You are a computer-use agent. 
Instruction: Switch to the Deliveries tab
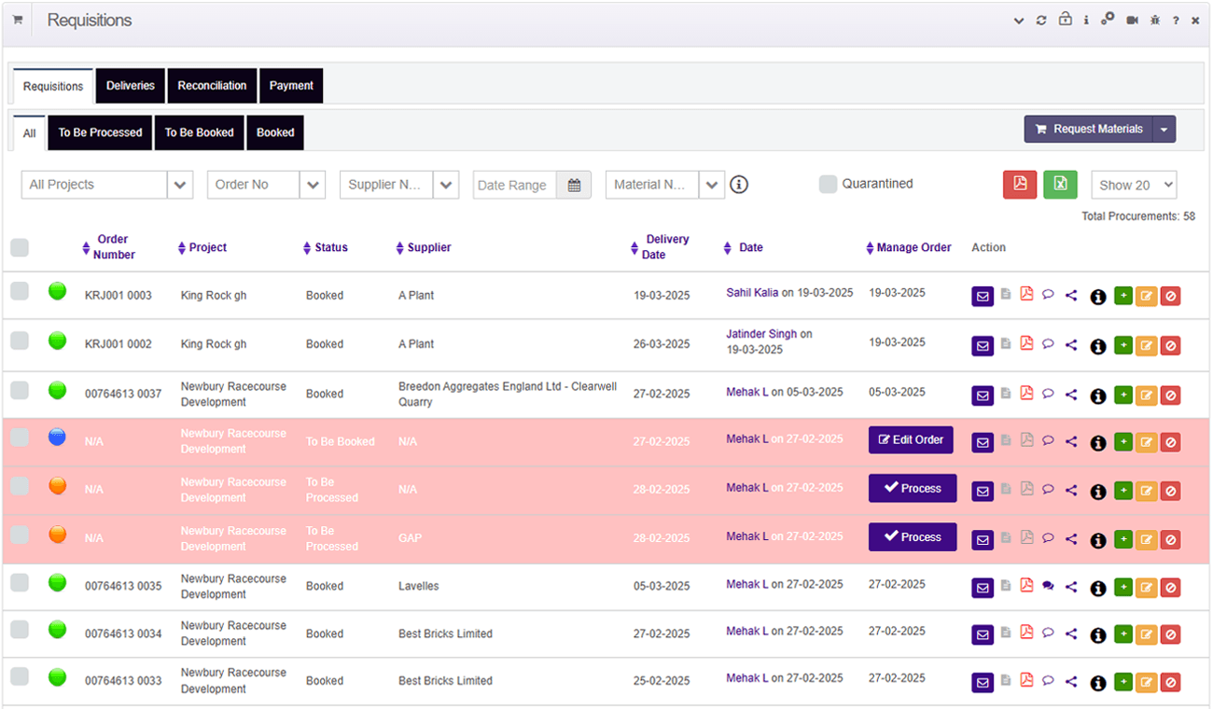click(x=130, y=85)
